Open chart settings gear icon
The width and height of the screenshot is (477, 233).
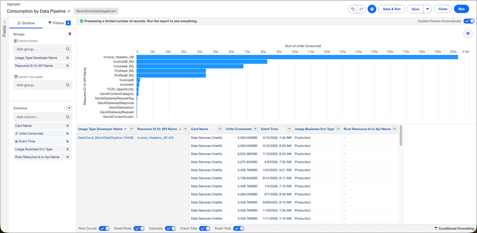(468, 33)
